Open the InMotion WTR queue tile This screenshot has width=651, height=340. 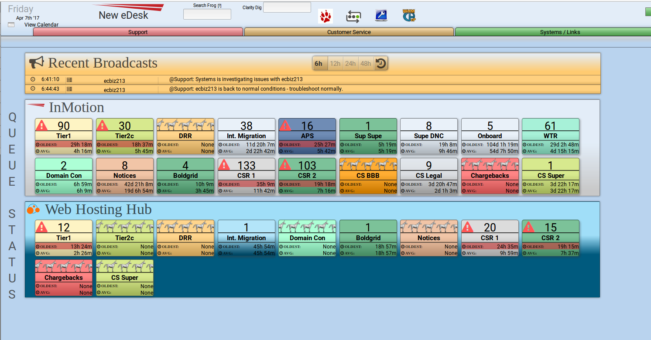click(x=550, y=136)
